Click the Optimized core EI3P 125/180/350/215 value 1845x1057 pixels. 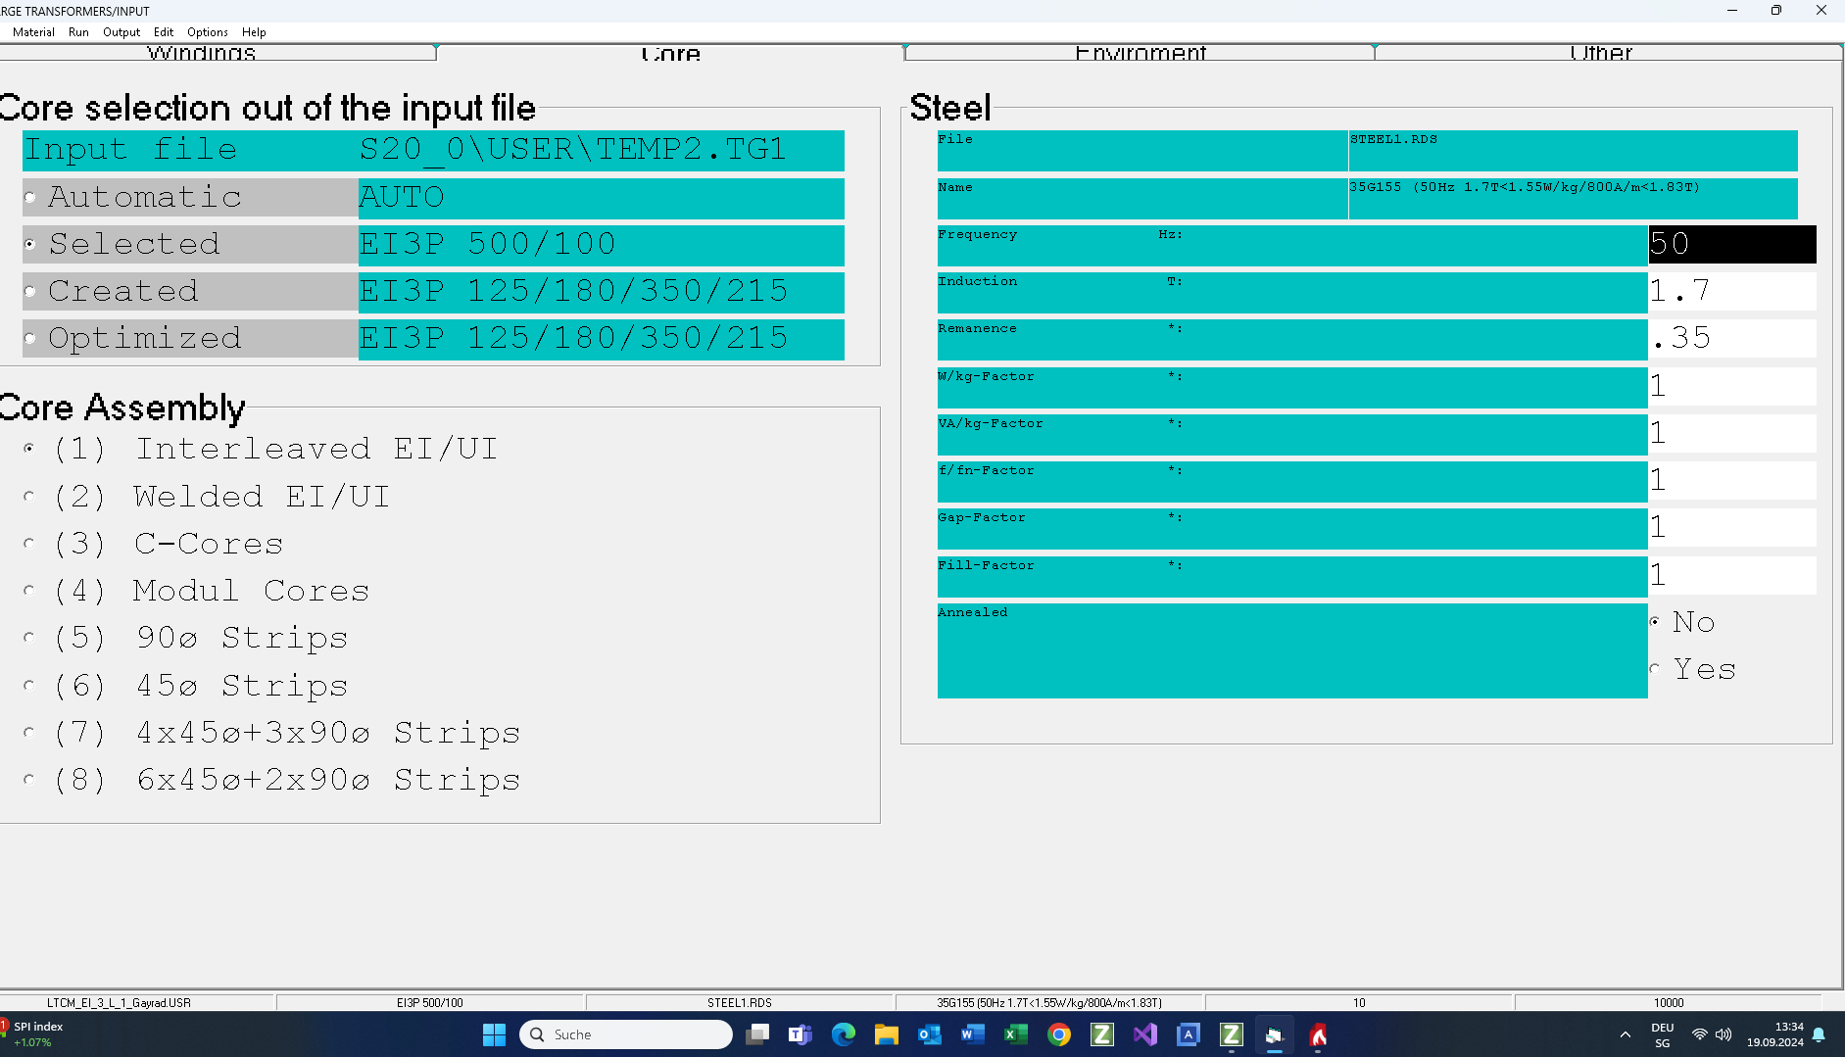coord(601,339)
